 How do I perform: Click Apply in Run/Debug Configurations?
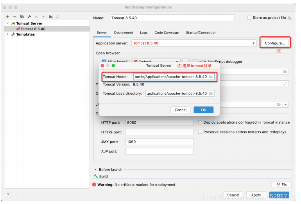256,195
